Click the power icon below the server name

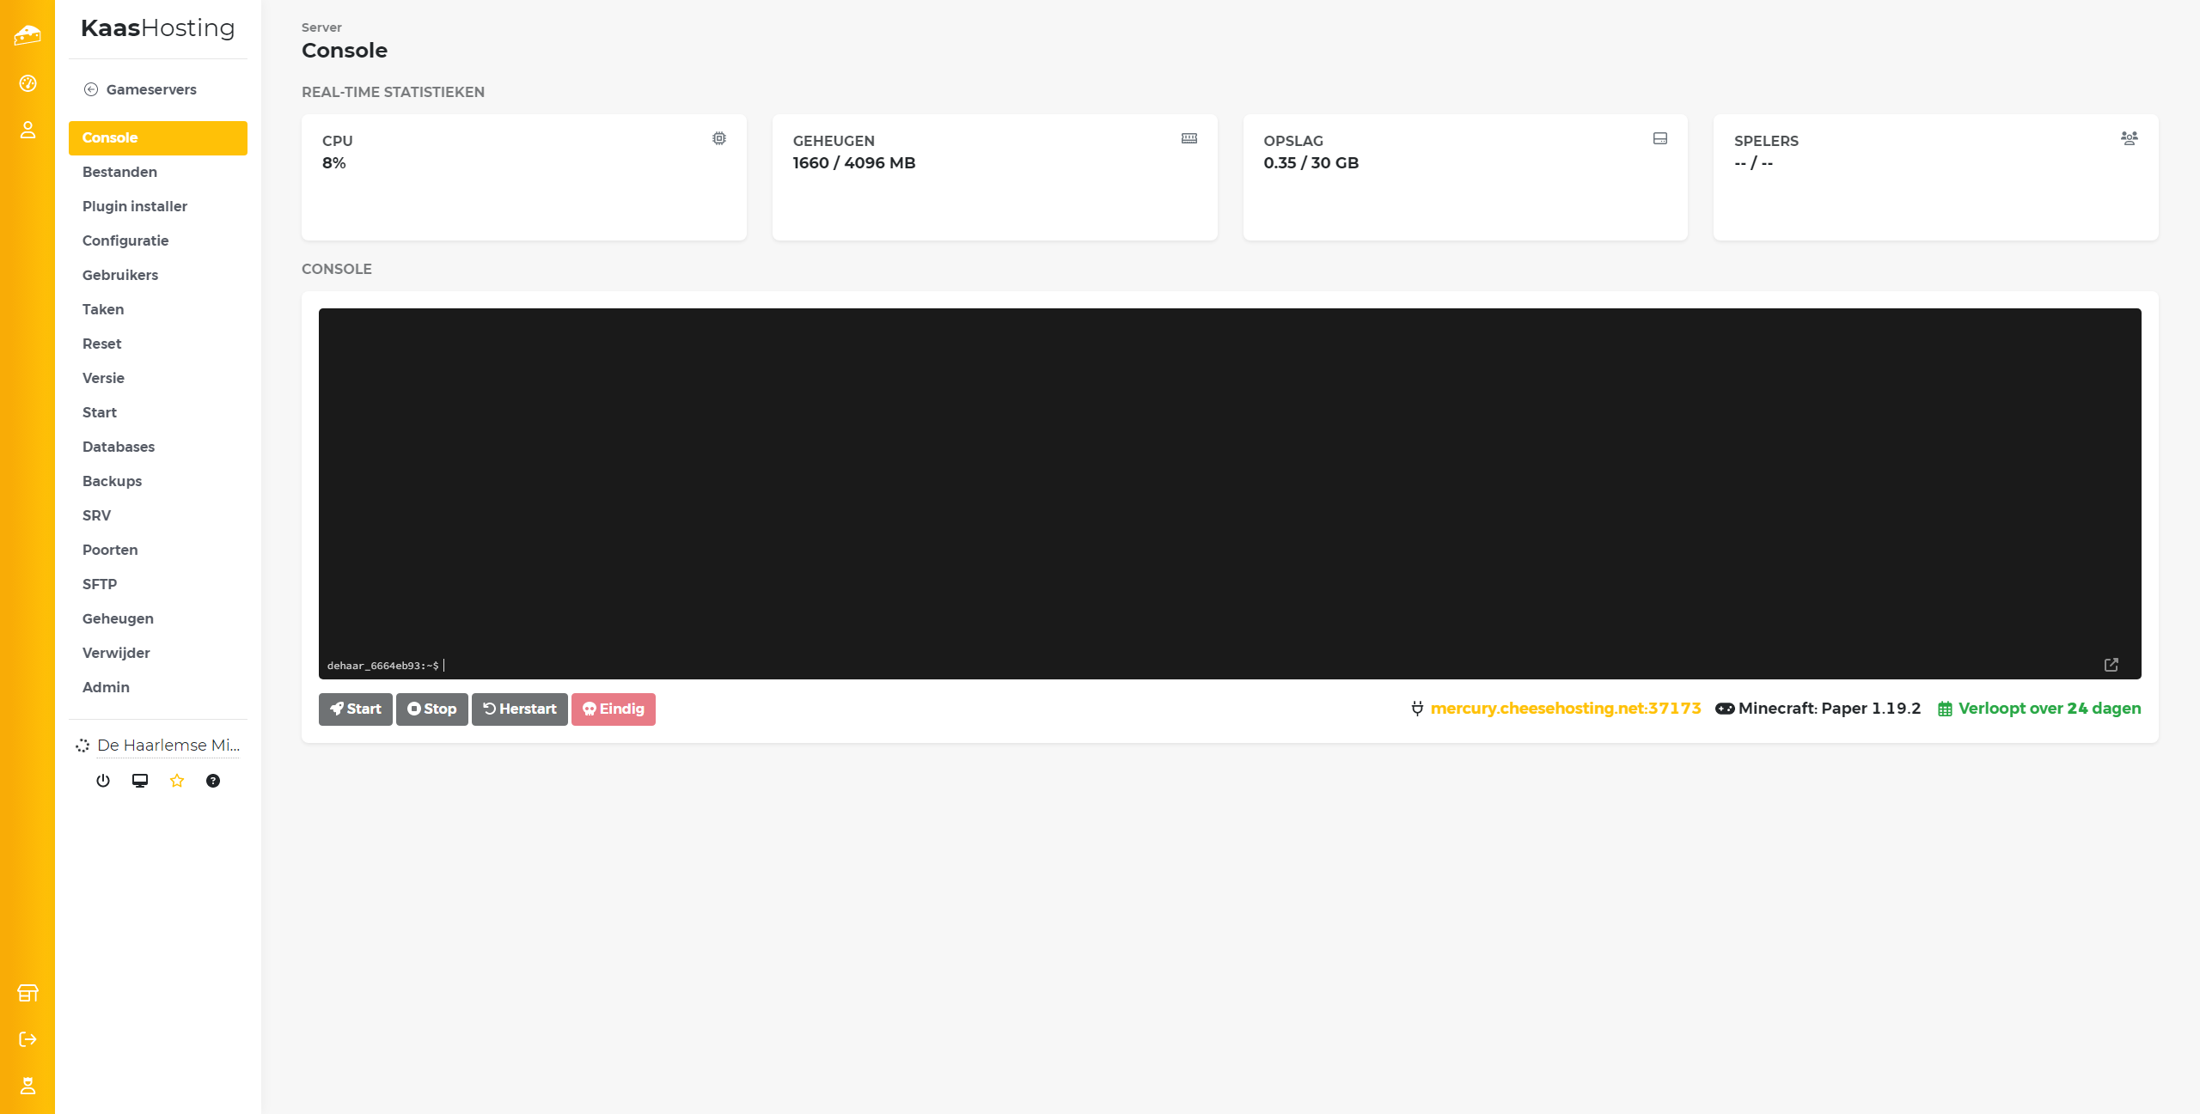103,781
